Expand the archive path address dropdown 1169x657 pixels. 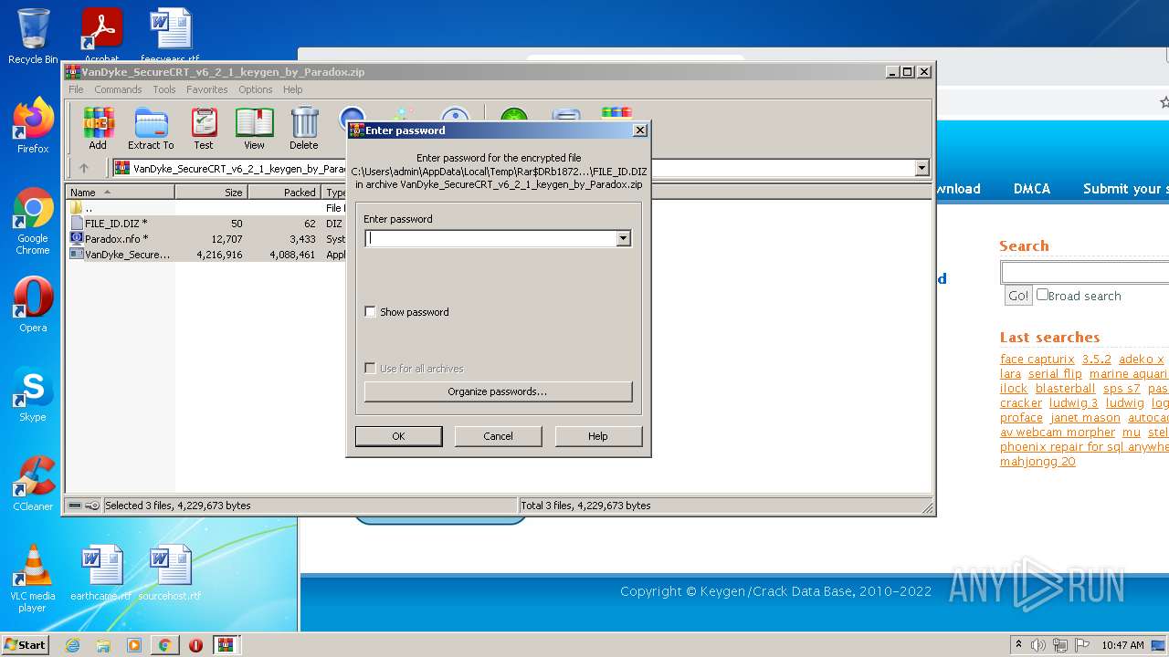[x=922, y=168]
